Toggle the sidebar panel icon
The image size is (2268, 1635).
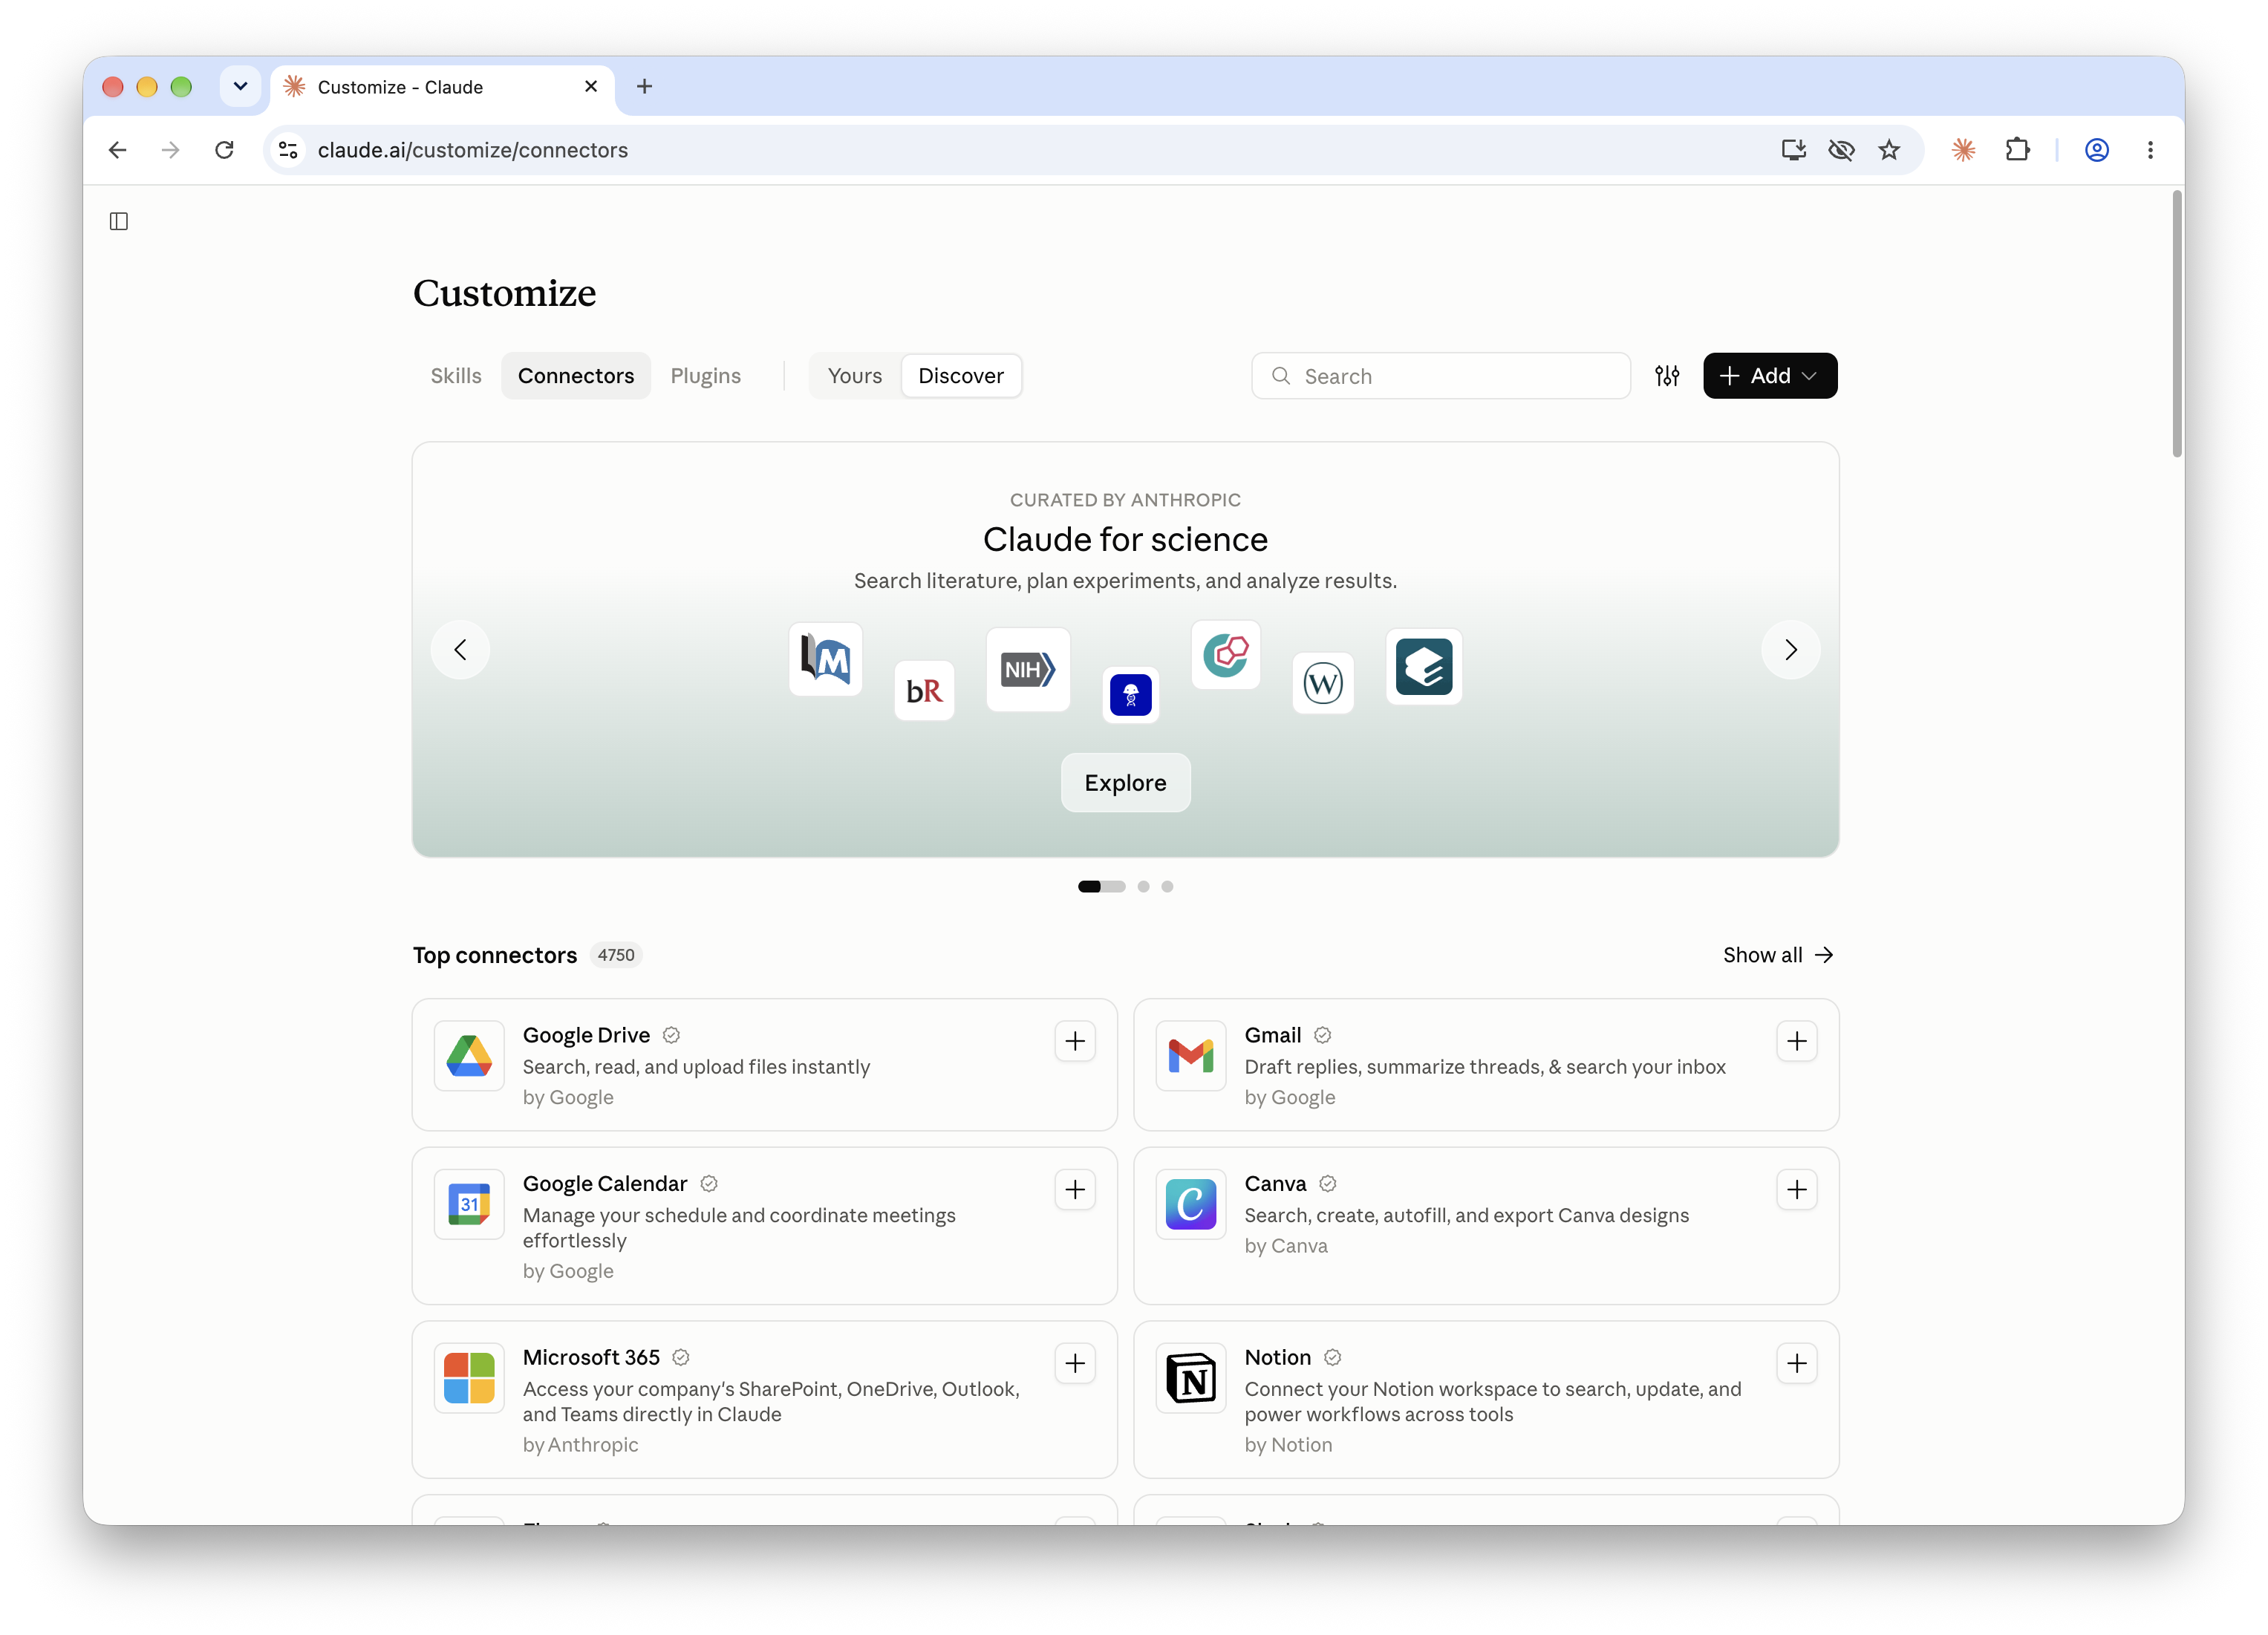119,221
